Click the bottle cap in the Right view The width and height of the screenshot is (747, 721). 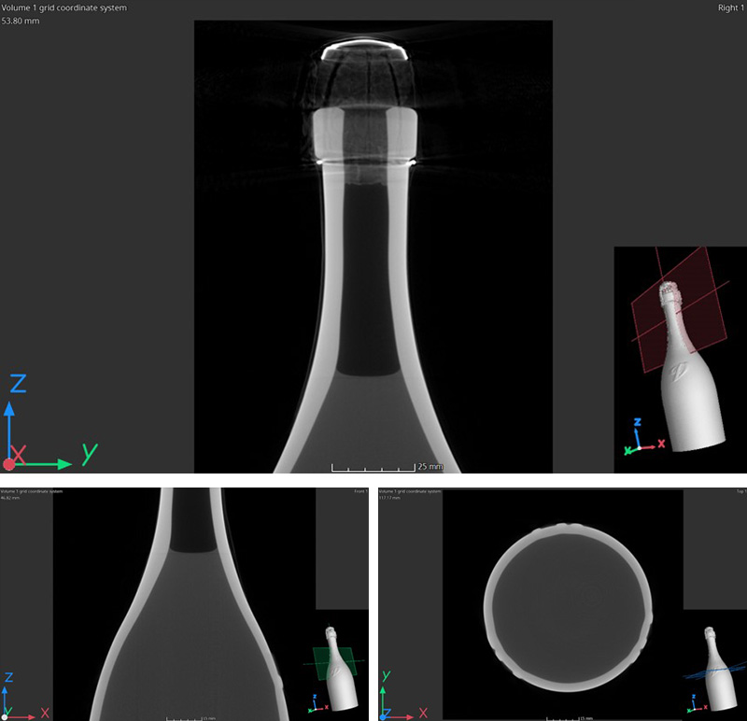(365, 49)
